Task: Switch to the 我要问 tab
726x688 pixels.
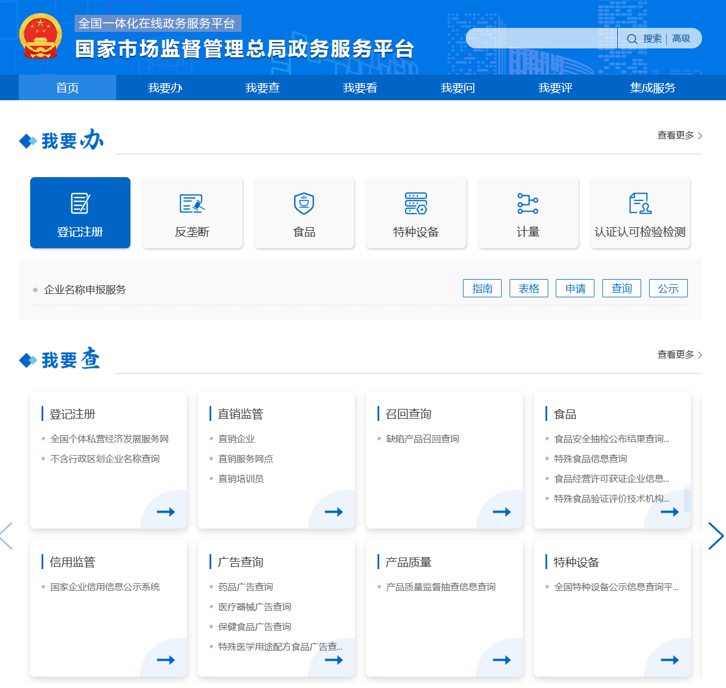Action: (457, 87)
